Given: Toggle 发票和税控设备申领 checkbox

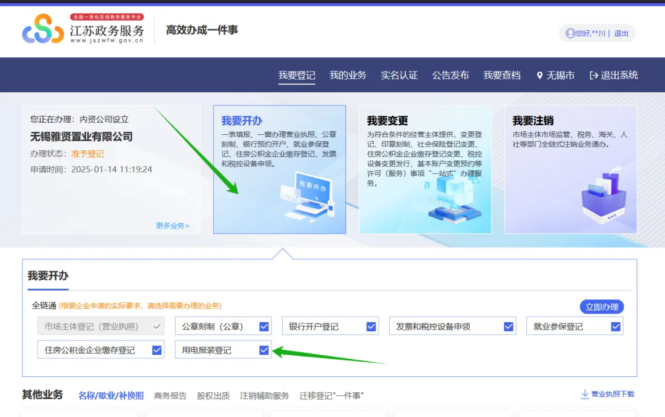Looking at the screenshot, I should pos(509,326).
